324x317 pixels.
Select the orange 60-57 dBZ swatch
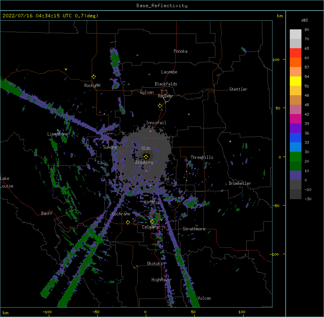[295, 62]
